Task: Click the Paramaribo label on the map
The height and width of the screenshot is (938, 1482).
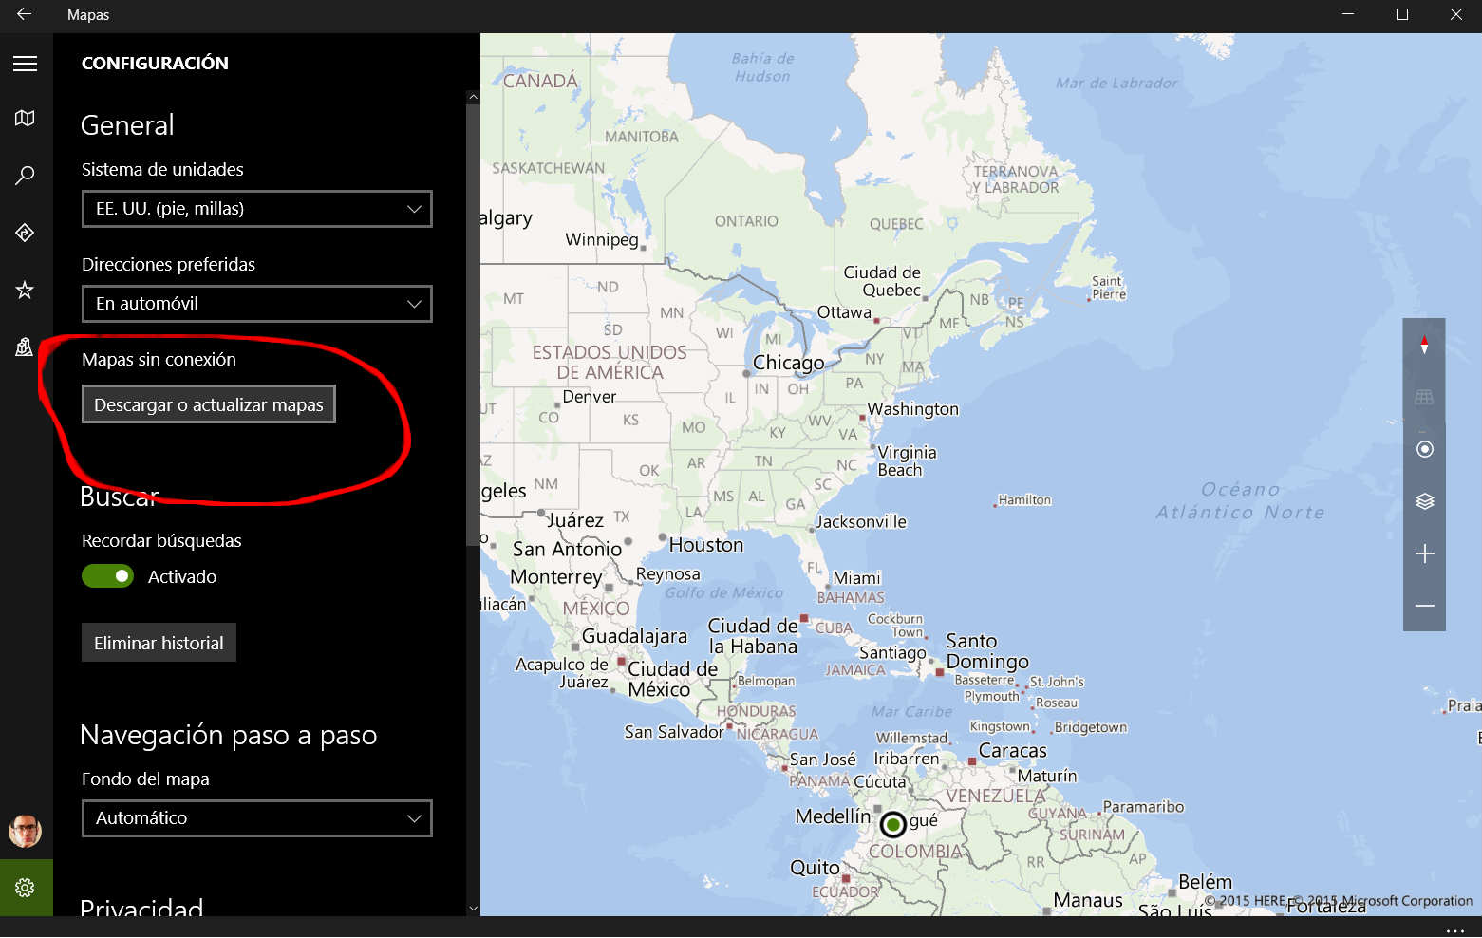Action: point(1143,807)
